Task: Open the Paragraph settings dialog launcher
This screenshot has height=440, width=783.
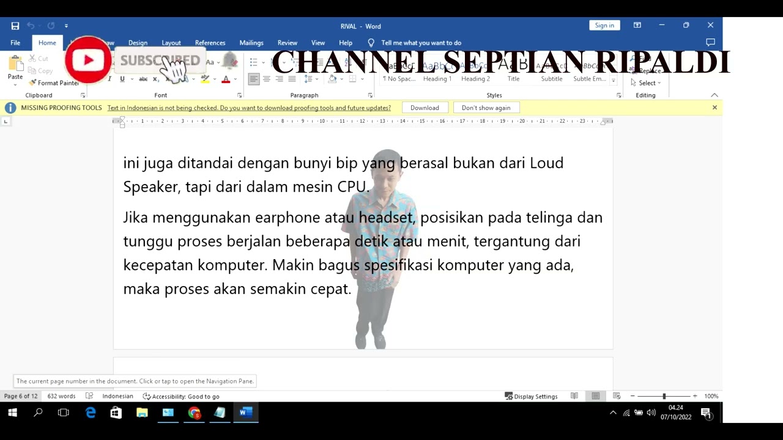Action: [x=370, y=95]
